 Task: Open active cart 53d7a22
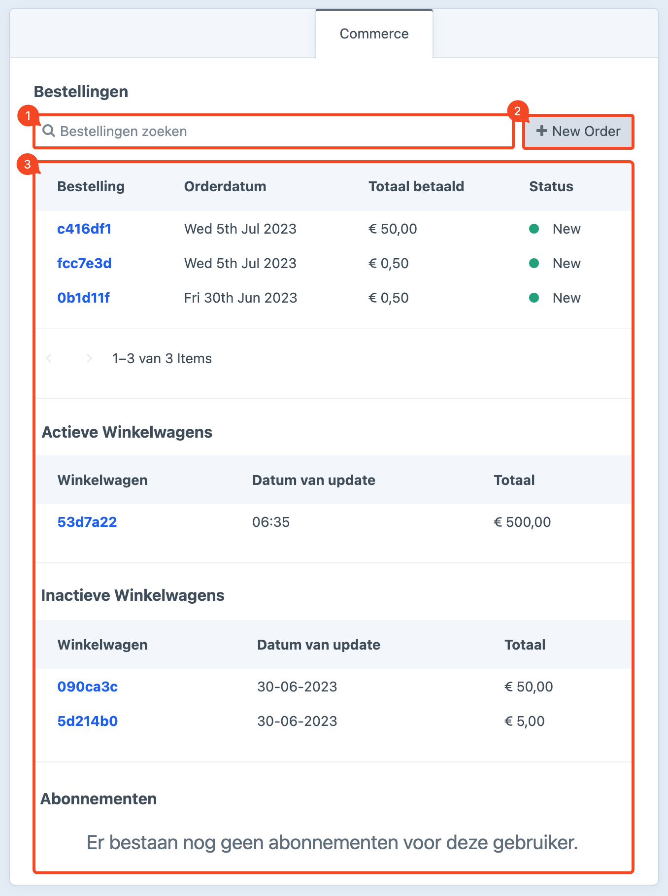(87, 522)
